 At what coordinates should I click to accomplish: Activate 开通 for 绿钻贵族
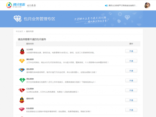(x=131, y=81)
